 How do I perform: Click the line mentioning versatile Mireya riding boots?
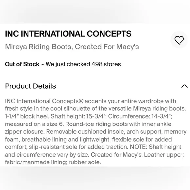pyautogui.click(x=95, y=109)
